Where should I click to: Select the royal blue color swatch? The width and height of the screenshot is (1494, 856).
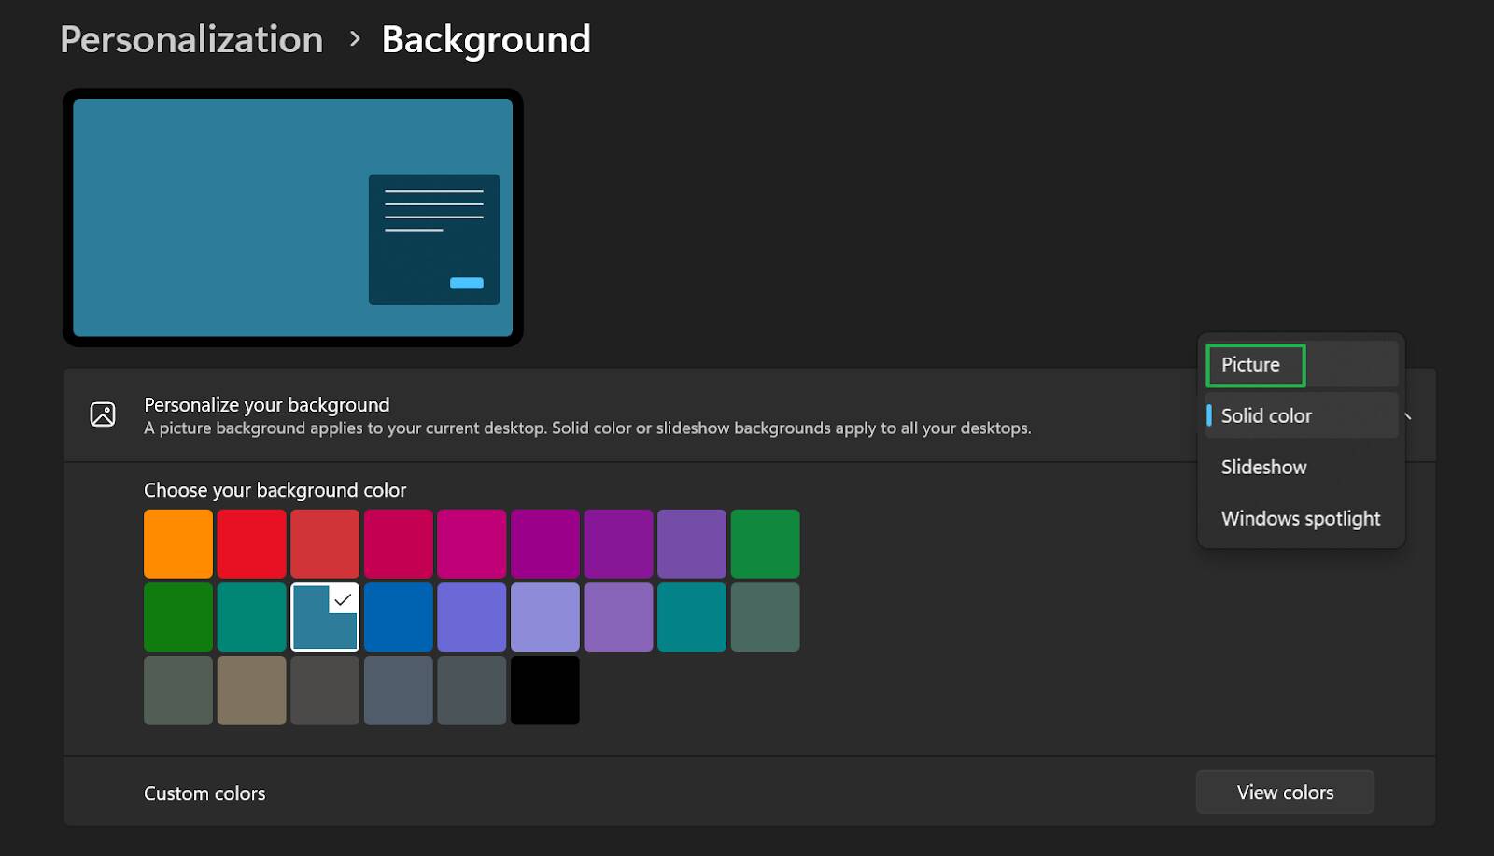399,618
